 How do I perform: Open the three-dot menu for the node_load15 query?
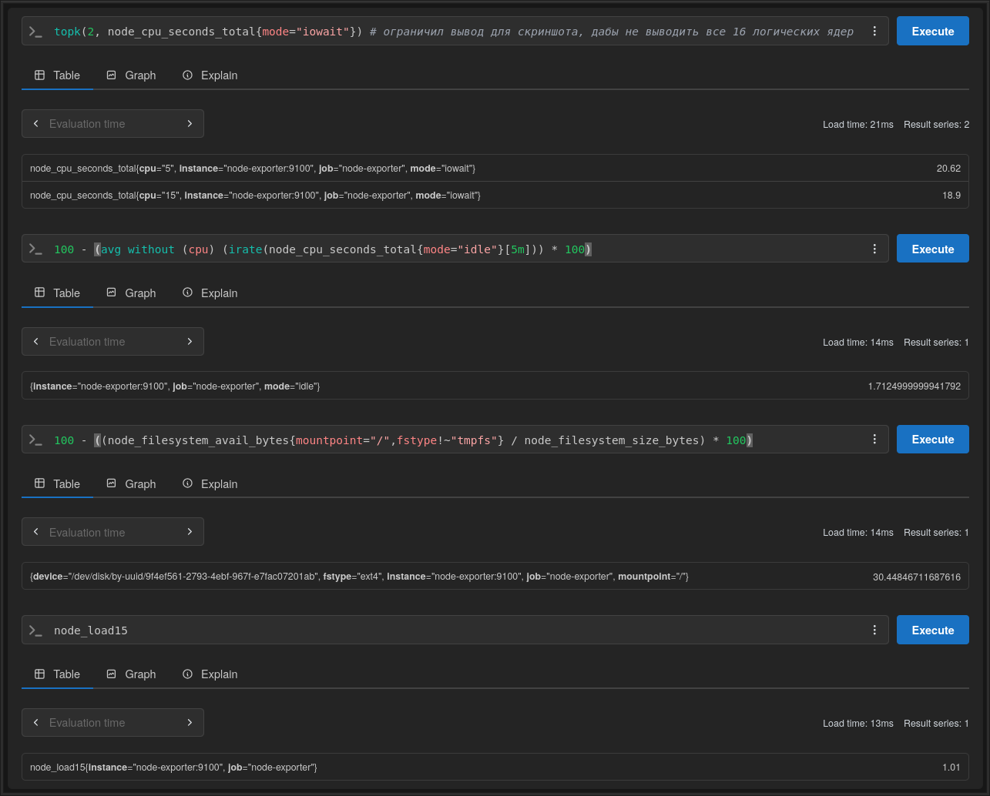click(874, 630)
